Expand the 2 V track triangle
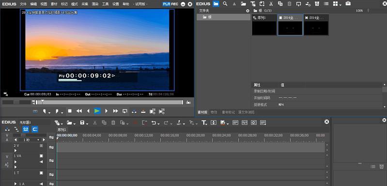Image resolution: width=387 pixels, height=186 pixels. [x=15, y=151]
